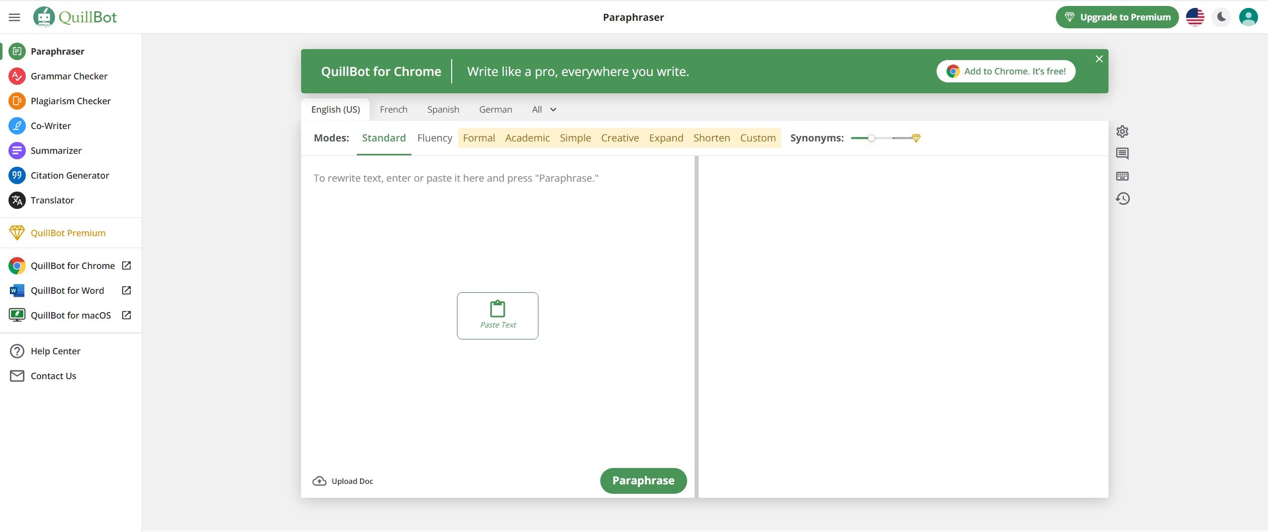Select Shorten mode
Screen dimensions: 1268x532
pyautogui.click(x=712, y=138)
